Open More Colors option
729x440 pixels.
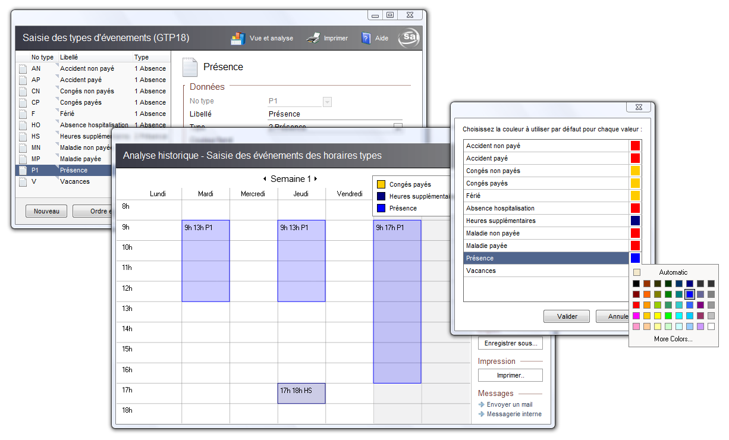click(x=673, y=339)
